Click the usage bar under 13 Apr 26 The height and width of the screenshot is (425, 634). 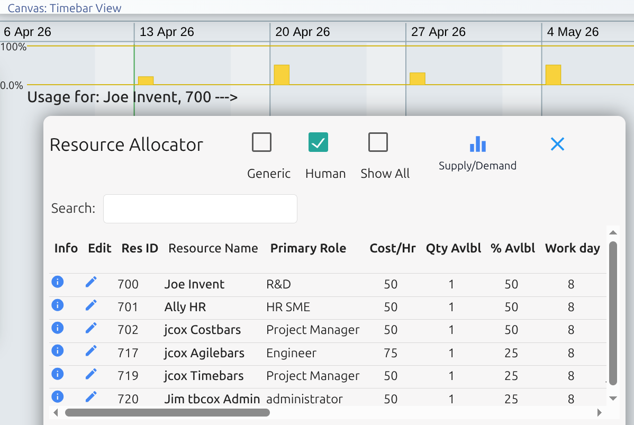point(146,80)
